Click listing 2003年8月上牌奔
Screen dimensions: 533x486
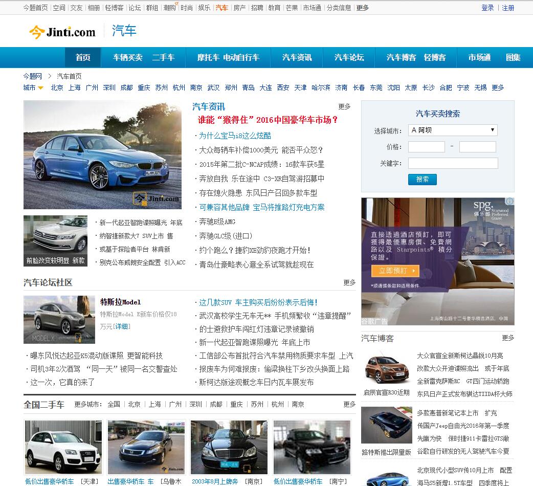click(215, 481)
